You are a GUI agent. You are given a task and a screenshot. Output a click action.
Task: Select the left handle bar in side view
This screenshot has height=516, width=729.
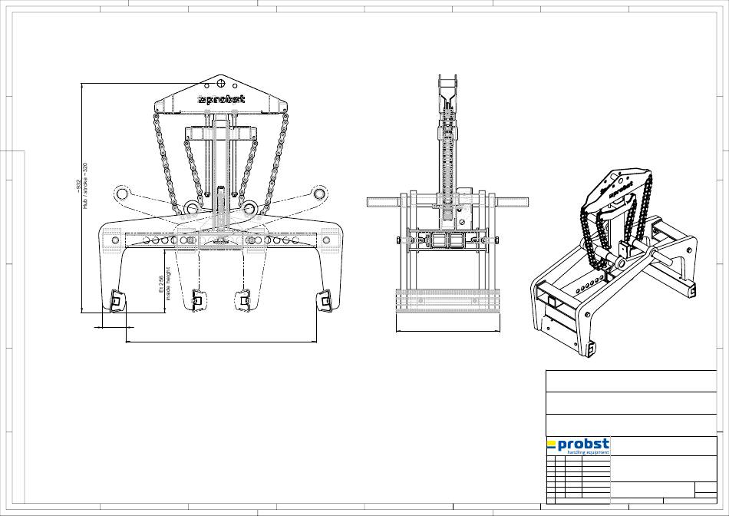click(384, 202)
